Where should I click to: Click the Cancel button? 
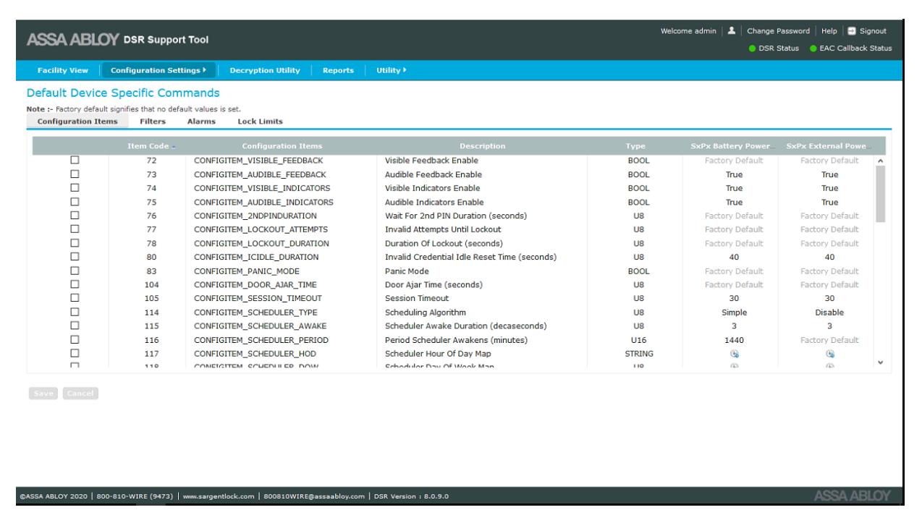click(80, 394)
